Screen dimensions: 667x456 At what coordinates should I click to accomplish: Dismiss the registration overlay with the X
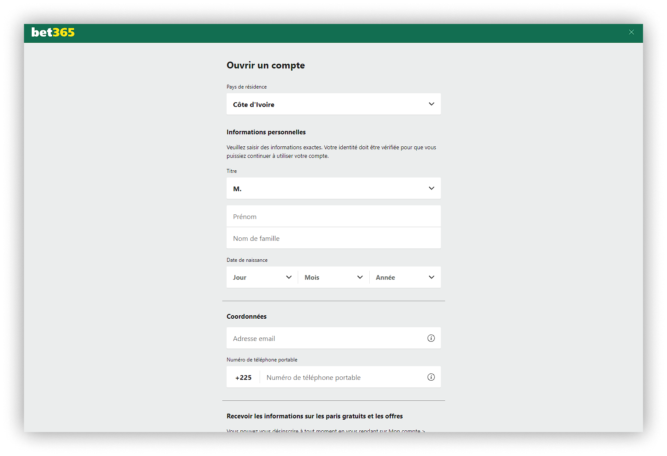(631, 32)
